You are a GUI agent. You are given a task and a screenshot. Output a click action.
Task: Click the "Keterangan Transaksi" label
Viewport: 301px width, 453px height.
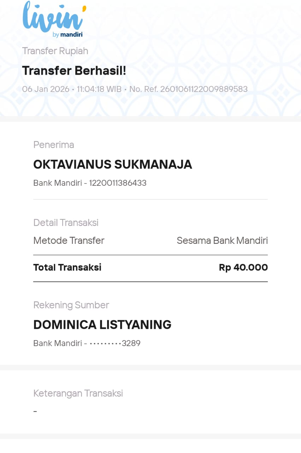78,393
